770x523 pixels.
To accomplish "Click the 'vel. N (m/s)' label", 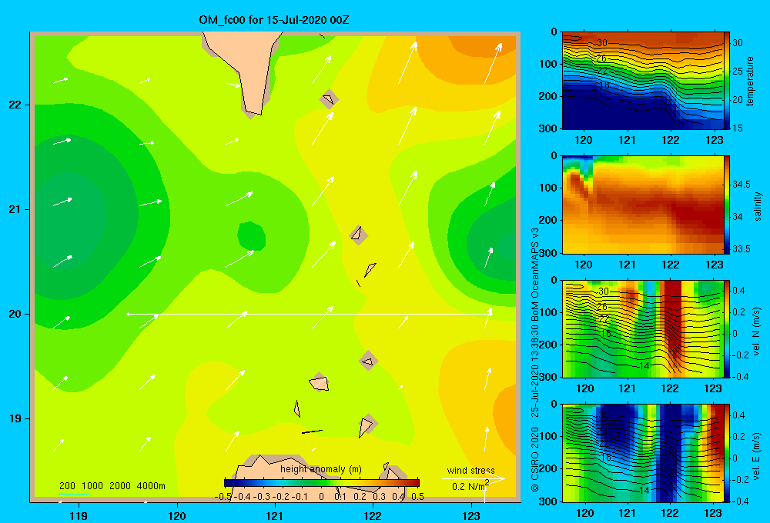I will tap(757, 331).
